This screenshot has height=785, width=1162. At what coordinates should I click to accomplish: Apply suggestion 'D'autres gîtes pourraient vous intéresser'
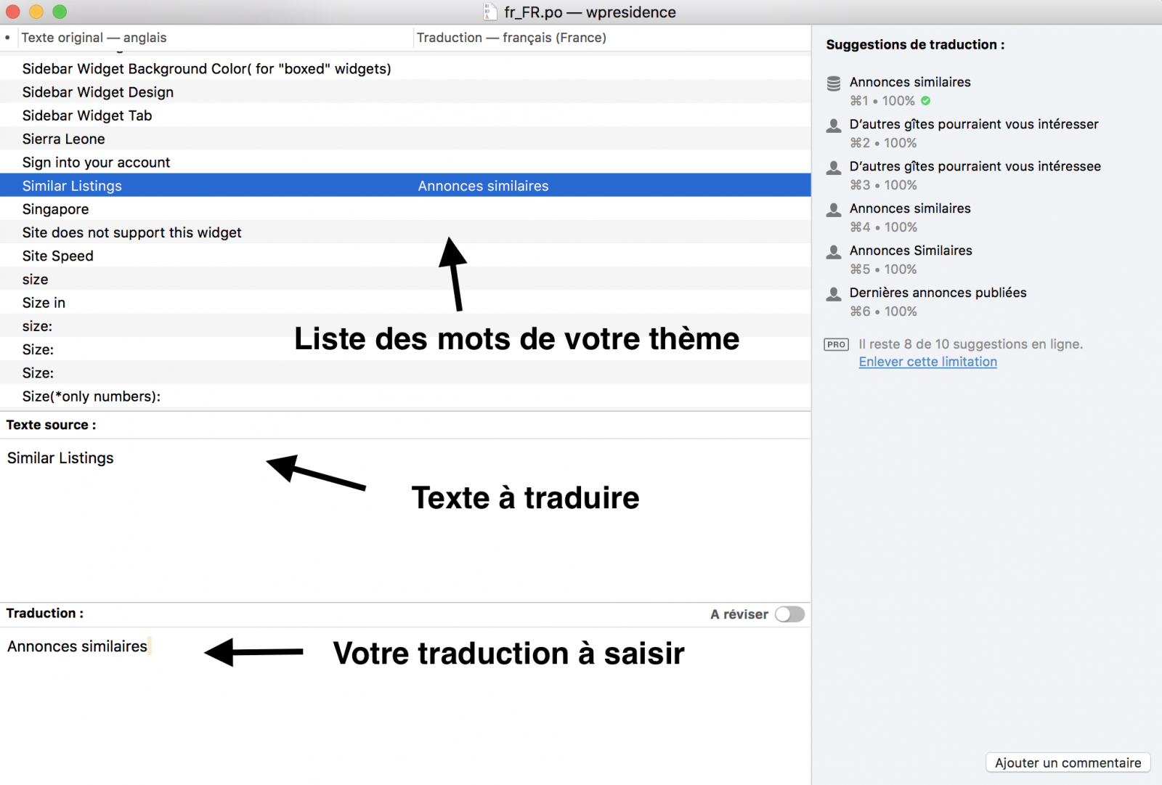[x=974, y=133]
